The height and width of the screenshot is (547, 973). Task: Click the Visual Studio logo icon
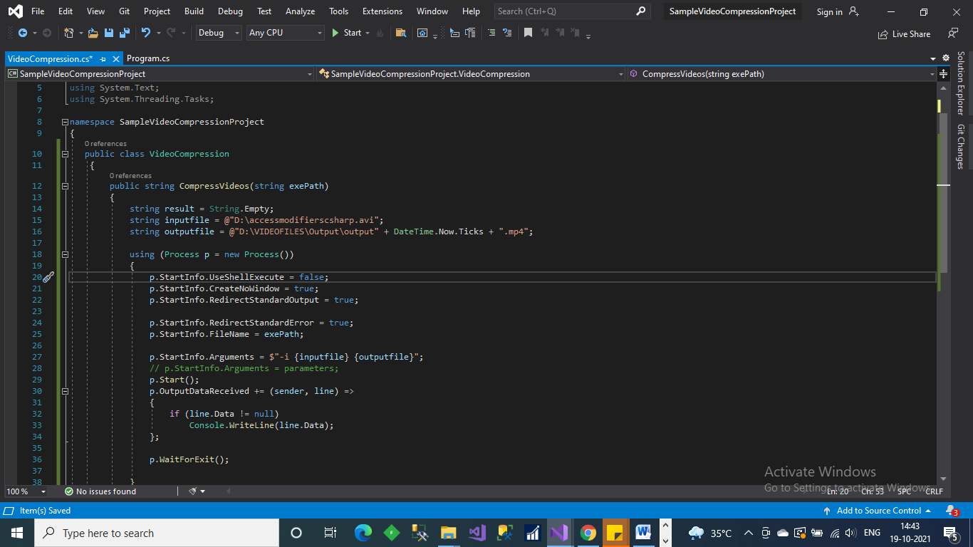pos(15,11)
